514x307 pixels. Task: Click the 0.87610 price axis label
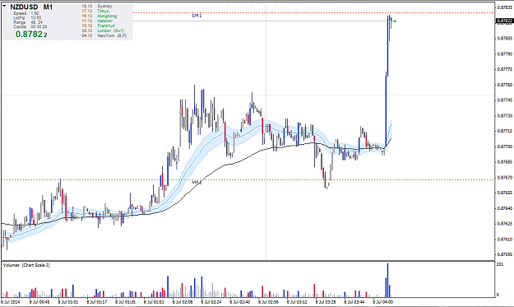point(504,240)
